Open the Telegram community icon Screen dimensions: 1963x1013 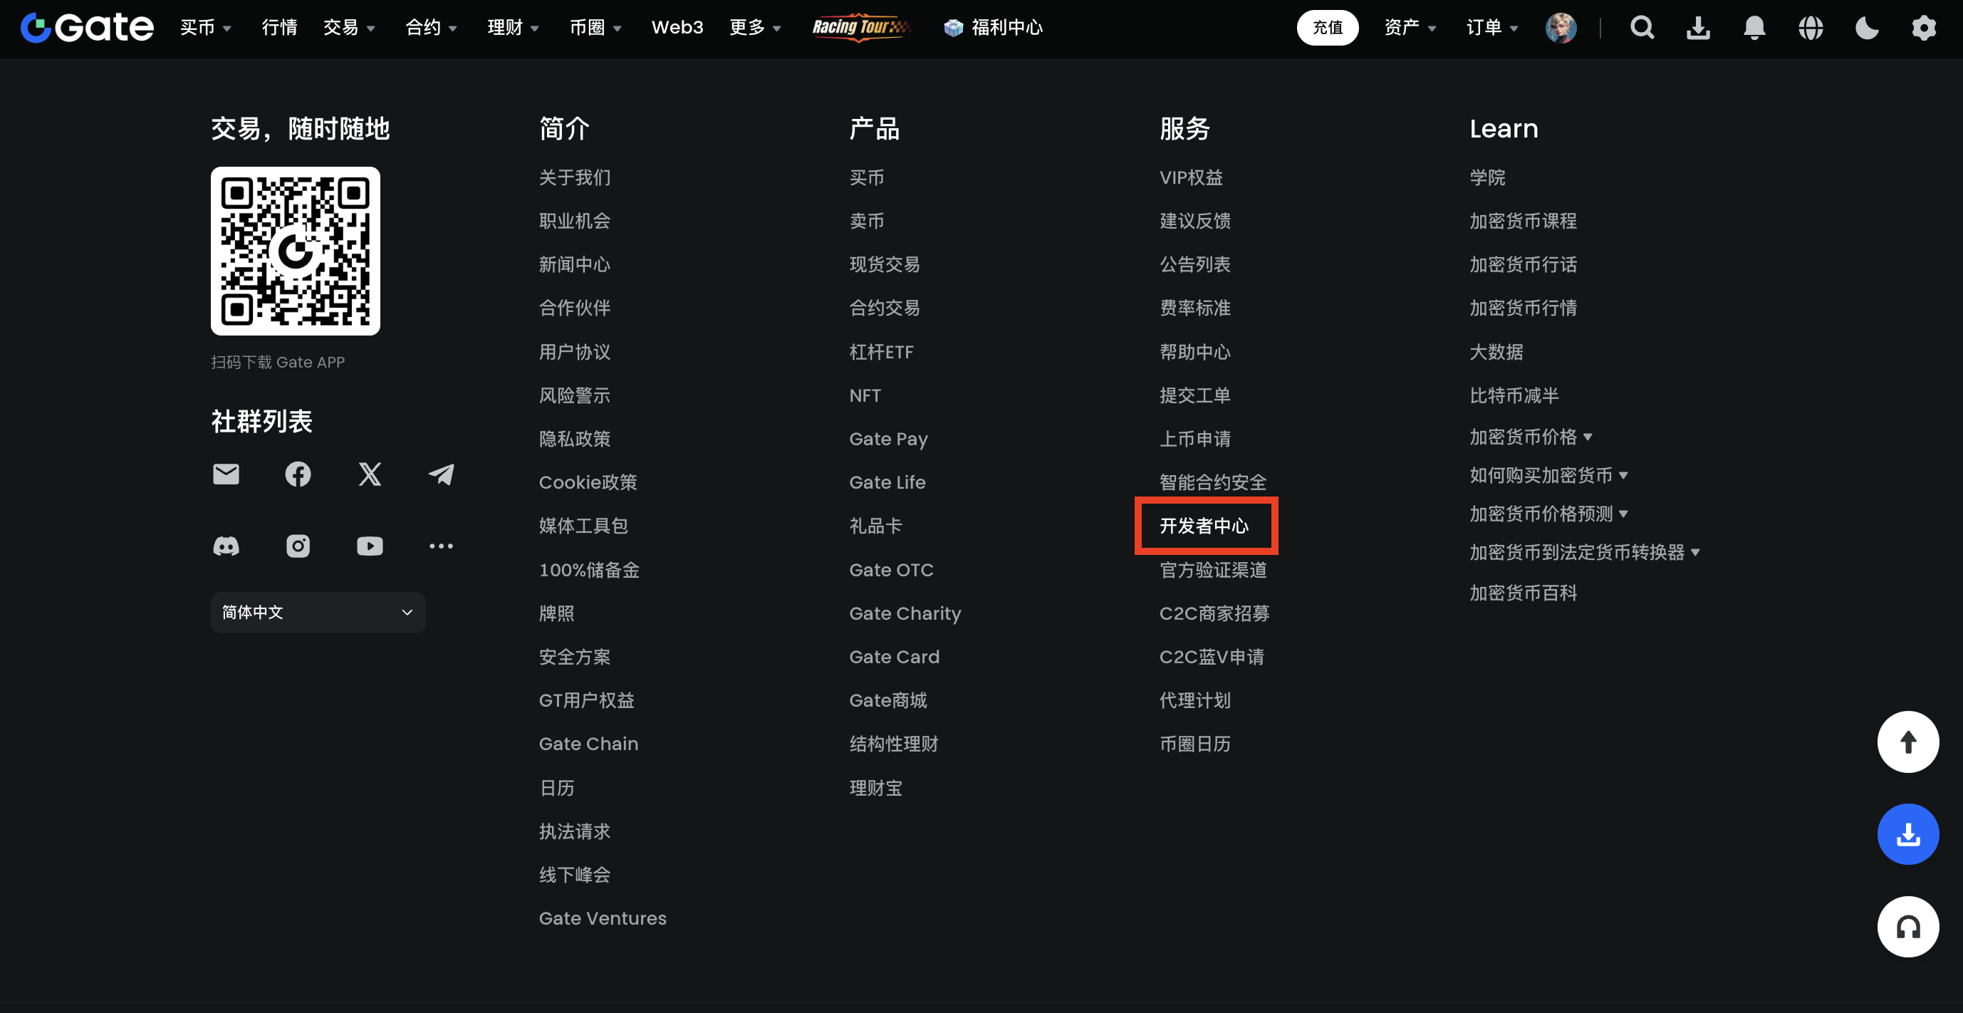click(441, 474)
